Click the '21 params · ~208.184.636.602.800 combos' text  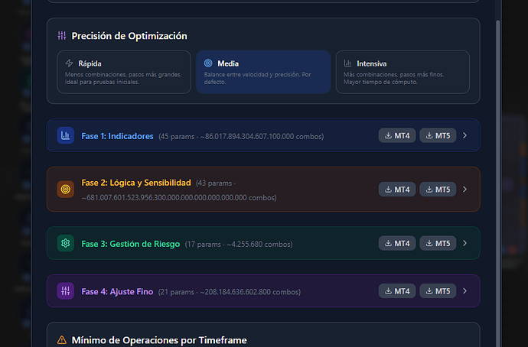coord(230,292)
